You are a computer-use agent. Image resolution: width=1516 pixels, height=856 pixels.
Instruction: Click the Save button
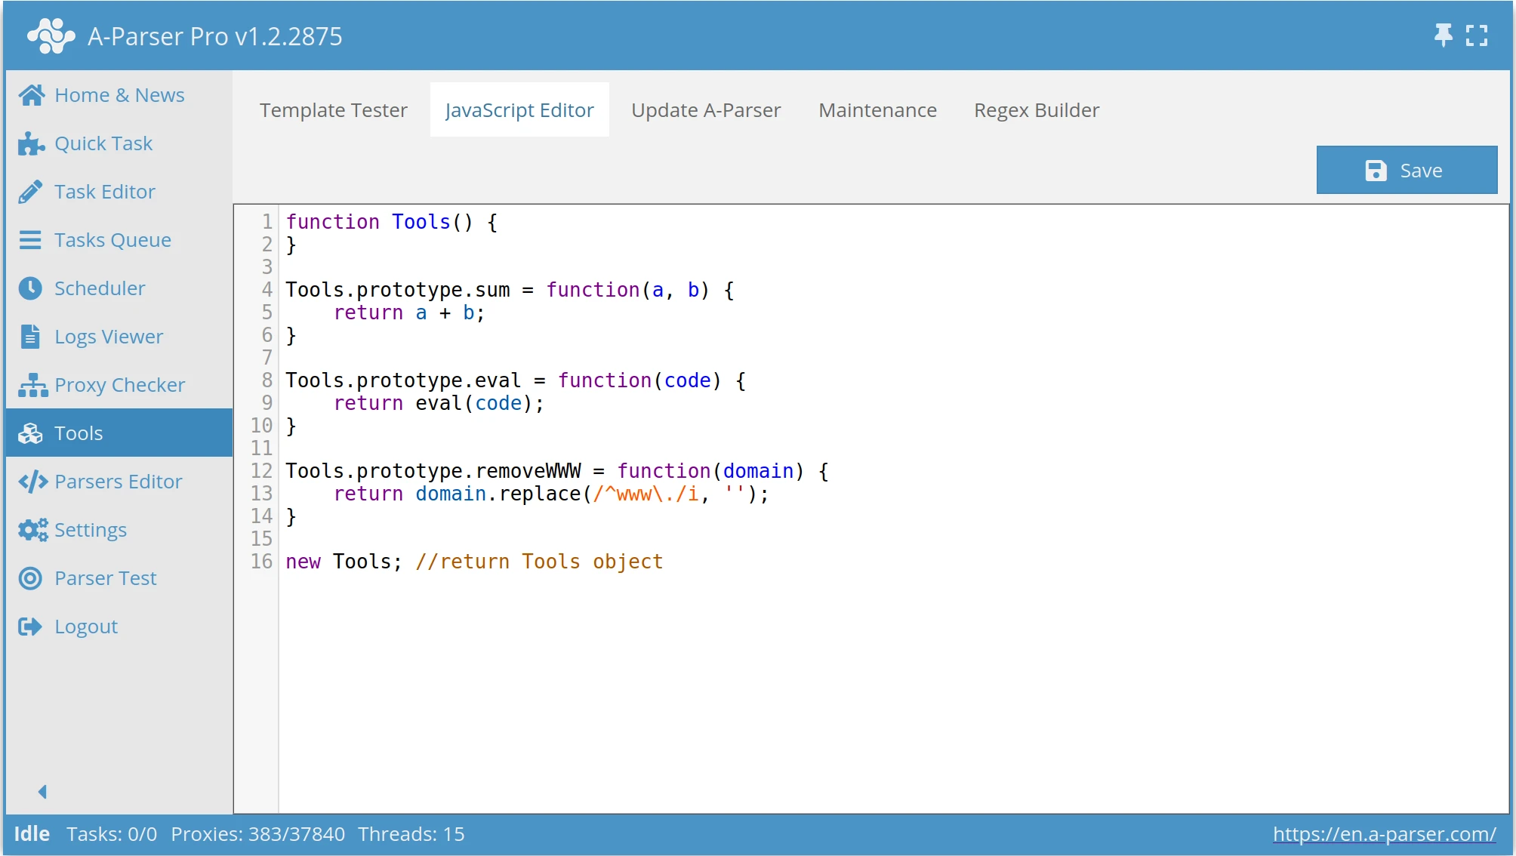click(1406, 171)
